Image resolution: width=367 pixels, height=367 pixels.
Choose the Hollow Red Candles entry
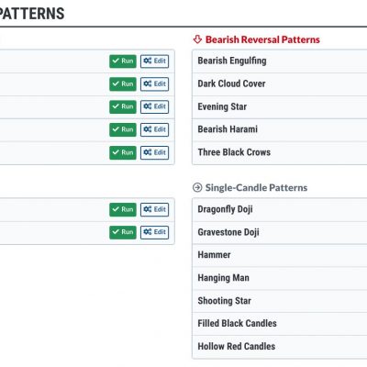coord(279,347)
